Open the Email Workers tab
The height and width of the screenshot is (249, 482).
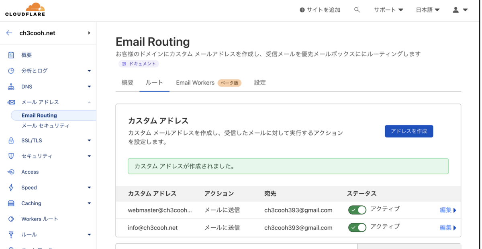195,83
